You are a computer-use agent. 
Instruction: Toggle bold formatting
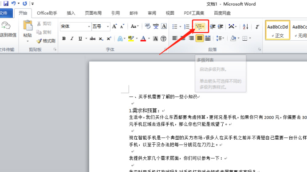64,38
